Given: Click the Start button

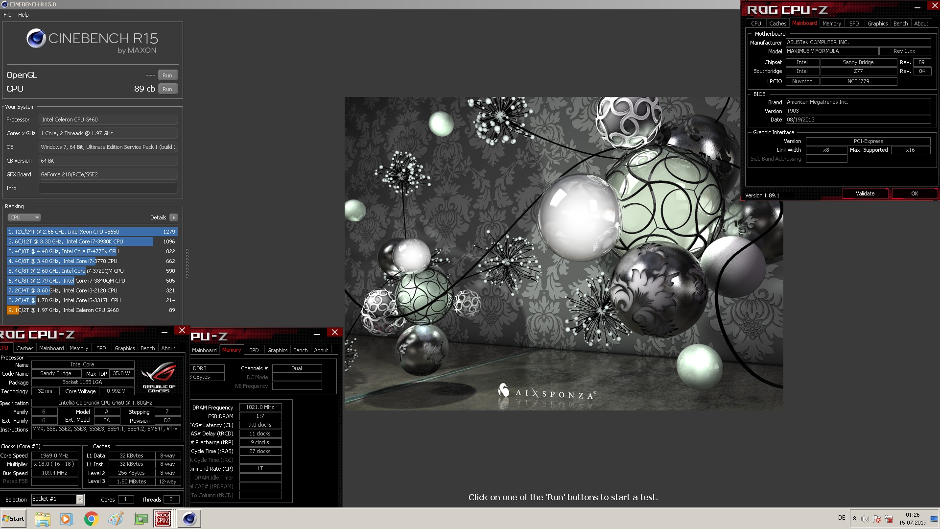Looking at the screenshot, I should coord(14,519).
